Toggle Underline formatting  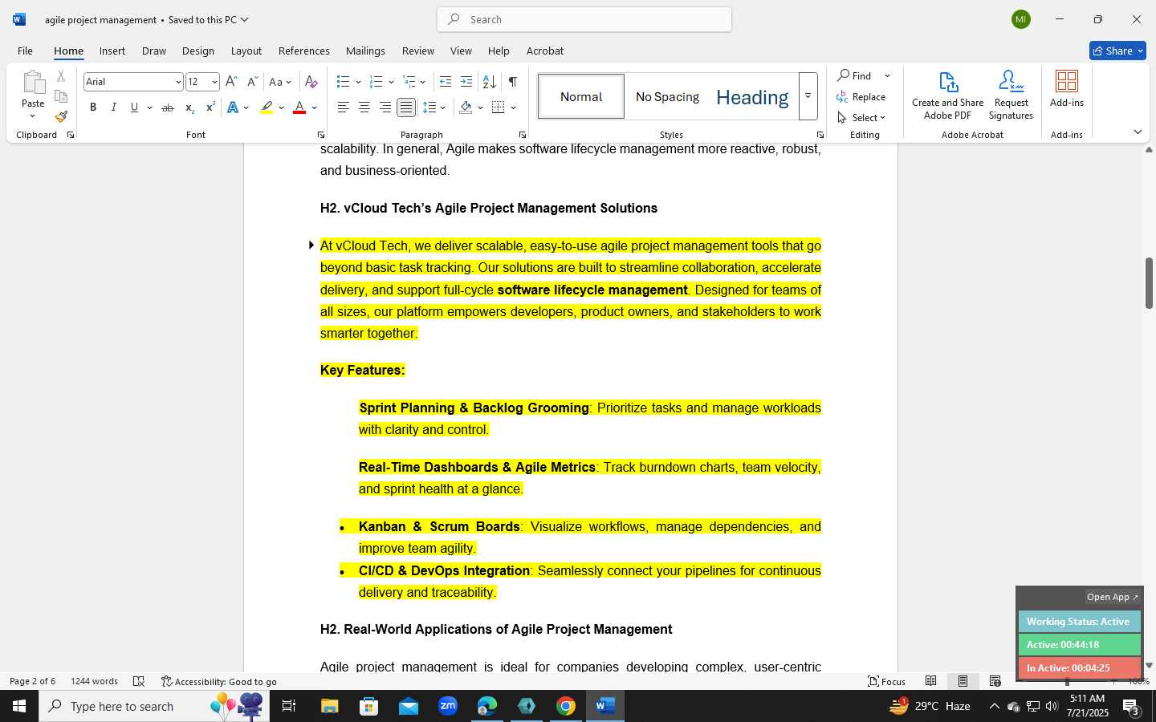click(x=134, y=107)
